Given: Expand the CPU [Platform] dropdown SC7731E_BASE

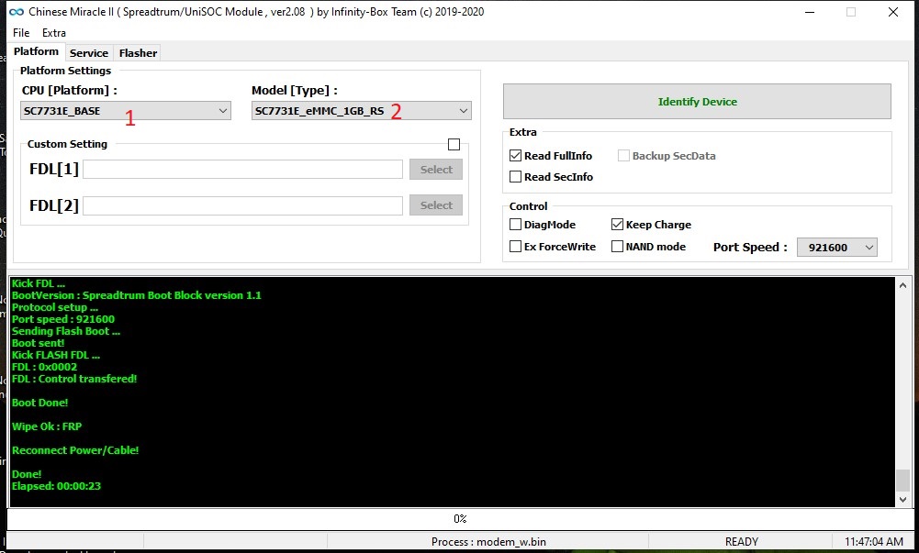Looking at the screenshot, I should [x=126, y=111].
